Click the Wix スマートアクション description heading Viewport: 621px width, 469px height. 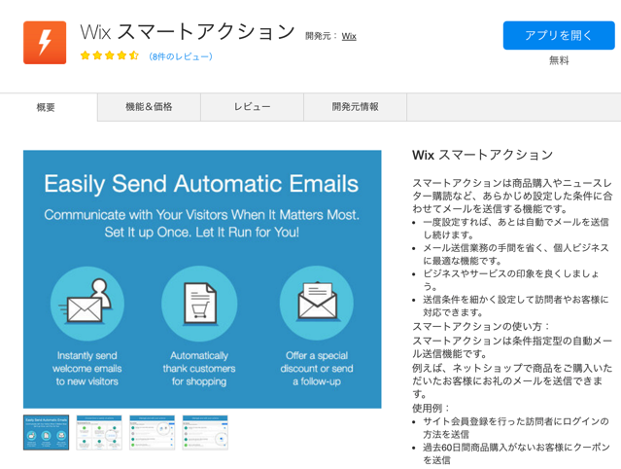pos(482,155)
